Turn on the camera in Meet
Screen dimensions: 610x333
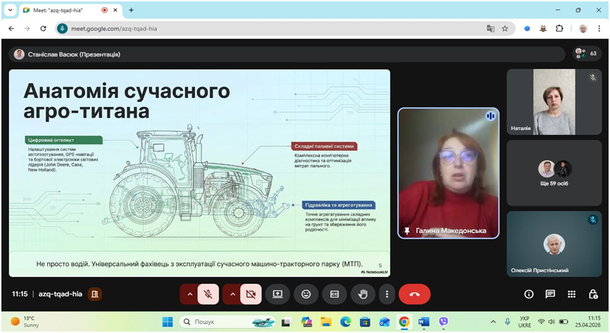tap(251, 294)
